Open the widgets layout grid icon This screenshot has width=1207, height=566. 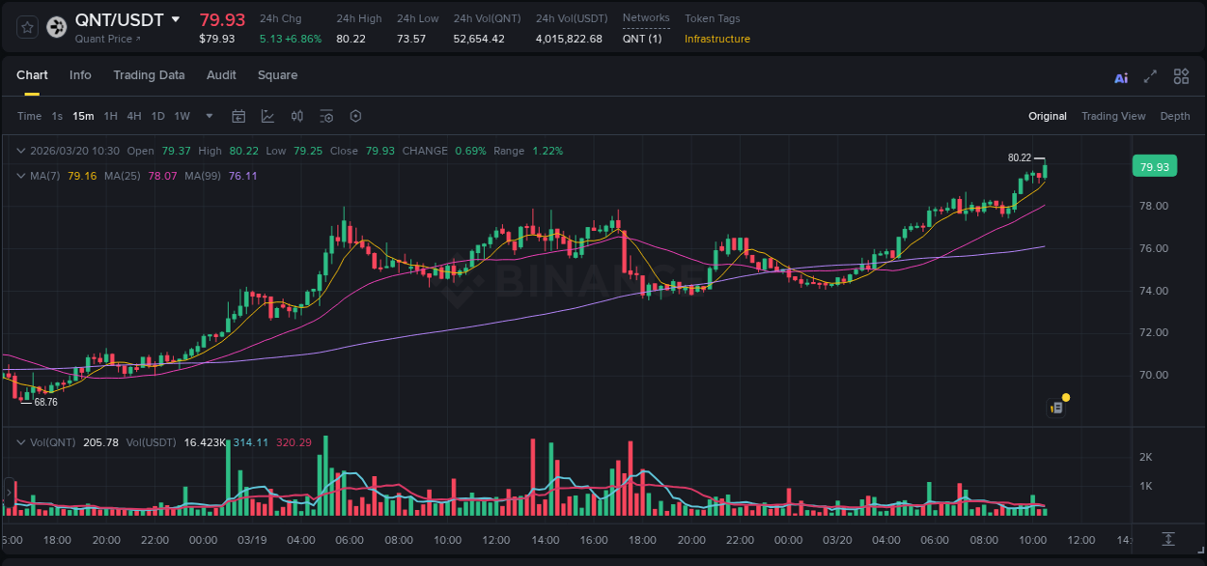[1181, 76]
